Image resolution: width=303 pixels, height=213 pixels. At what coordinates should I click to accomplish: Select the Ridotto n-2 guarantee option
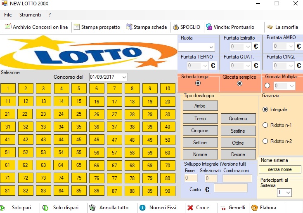click(265, 141)
